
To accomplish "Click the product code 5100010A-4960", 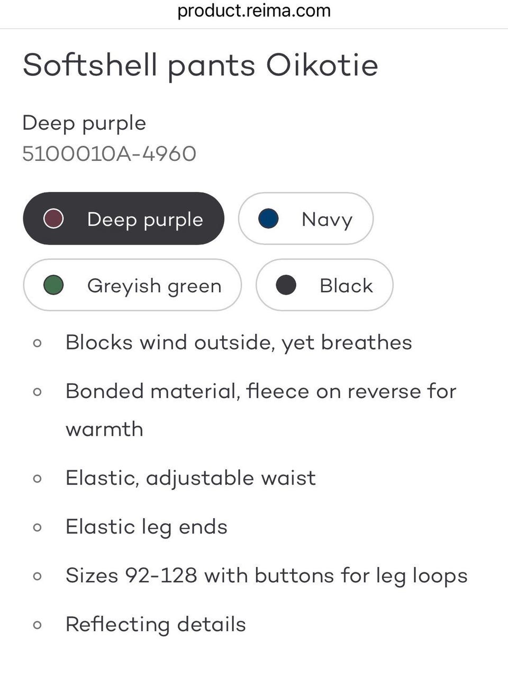I will 110,154.
